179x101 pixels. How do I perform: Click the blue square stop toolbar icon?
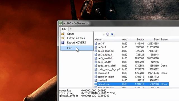(112, 34)
